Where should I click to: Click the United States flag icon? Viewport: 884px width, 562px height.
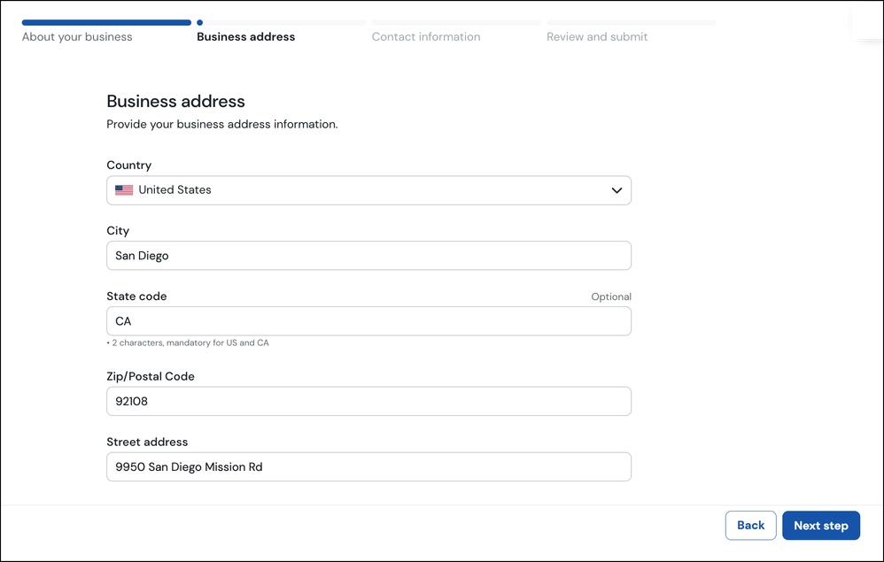(124, 190)
